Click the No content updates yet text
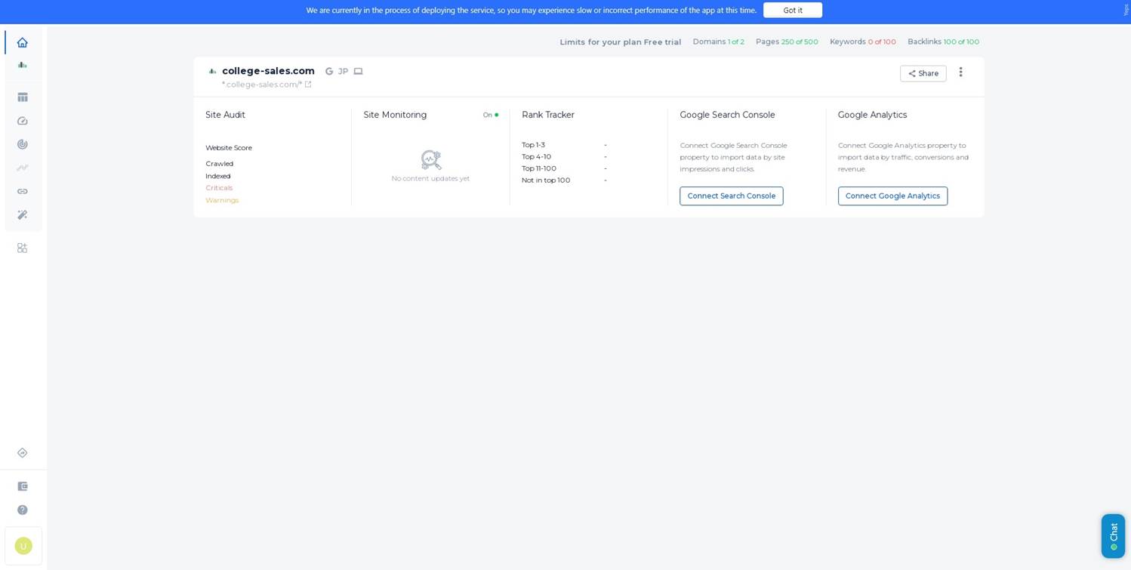This screenshot has height=570, width=1131. 430,179
